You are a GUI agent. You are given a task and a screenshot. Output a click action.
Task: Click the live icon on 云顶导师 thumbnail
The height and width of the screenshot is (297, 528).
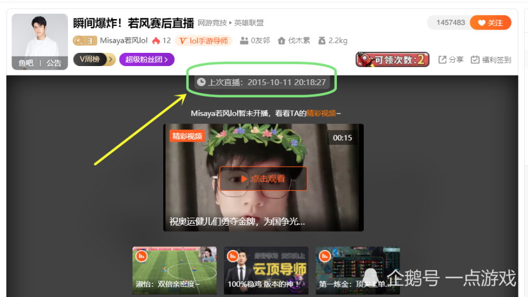pos(233,256)
